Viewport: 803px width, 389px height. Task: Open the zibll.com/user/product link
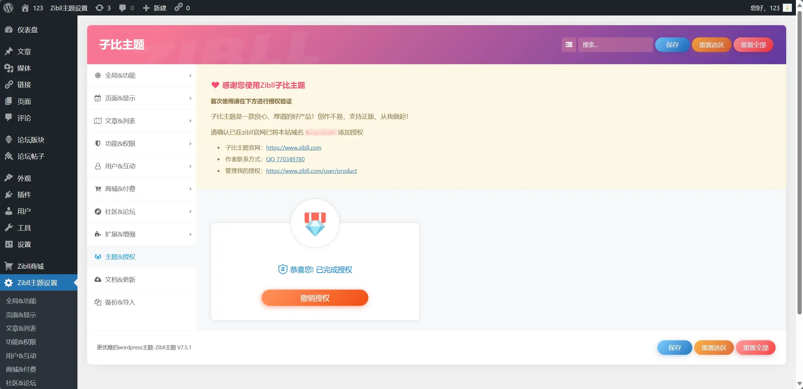(x=311, y=171)
